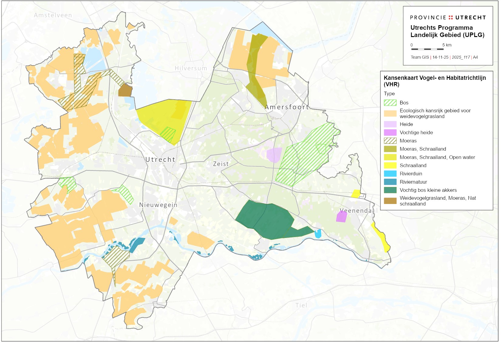Select the Nieuwegein map label
The image size is (501, 343).
coord(158,205)
